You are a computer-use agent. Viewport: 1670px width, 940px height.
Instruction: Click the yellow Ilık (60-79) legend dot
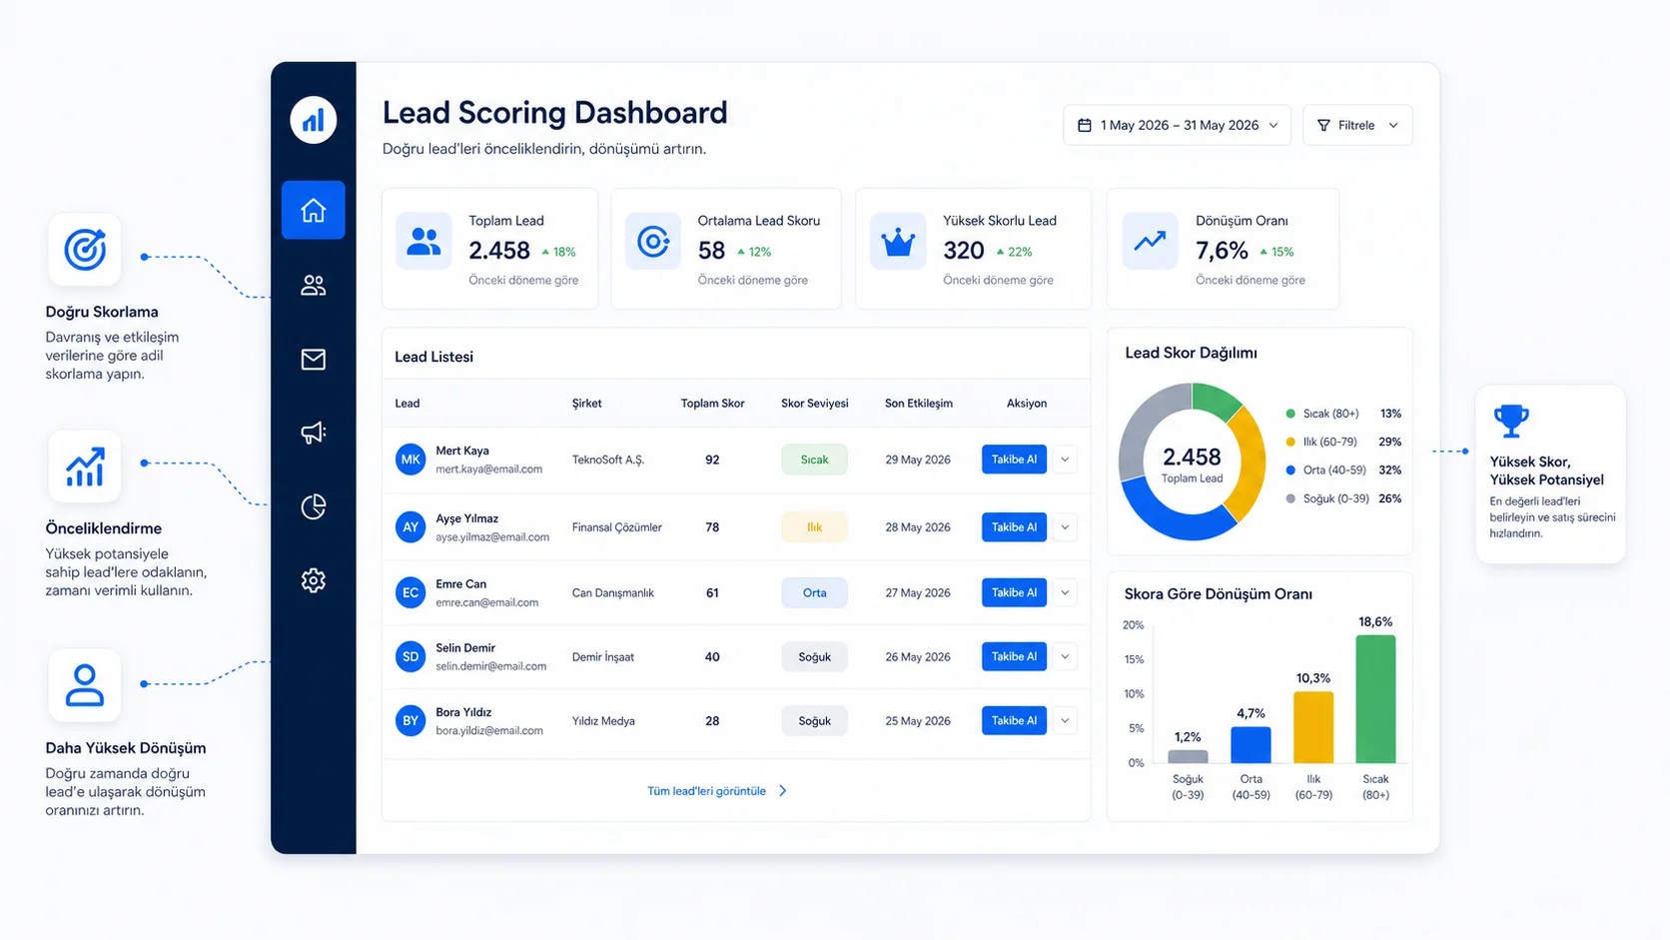[x=1290, y=442]
